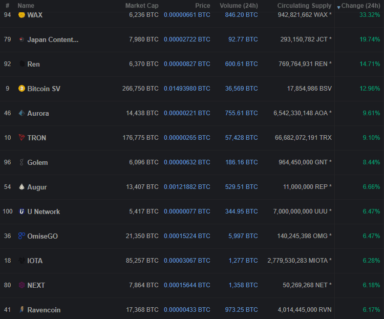384x319 pixels.
Task: Sort table by Price column header
Action: point(203,6)
